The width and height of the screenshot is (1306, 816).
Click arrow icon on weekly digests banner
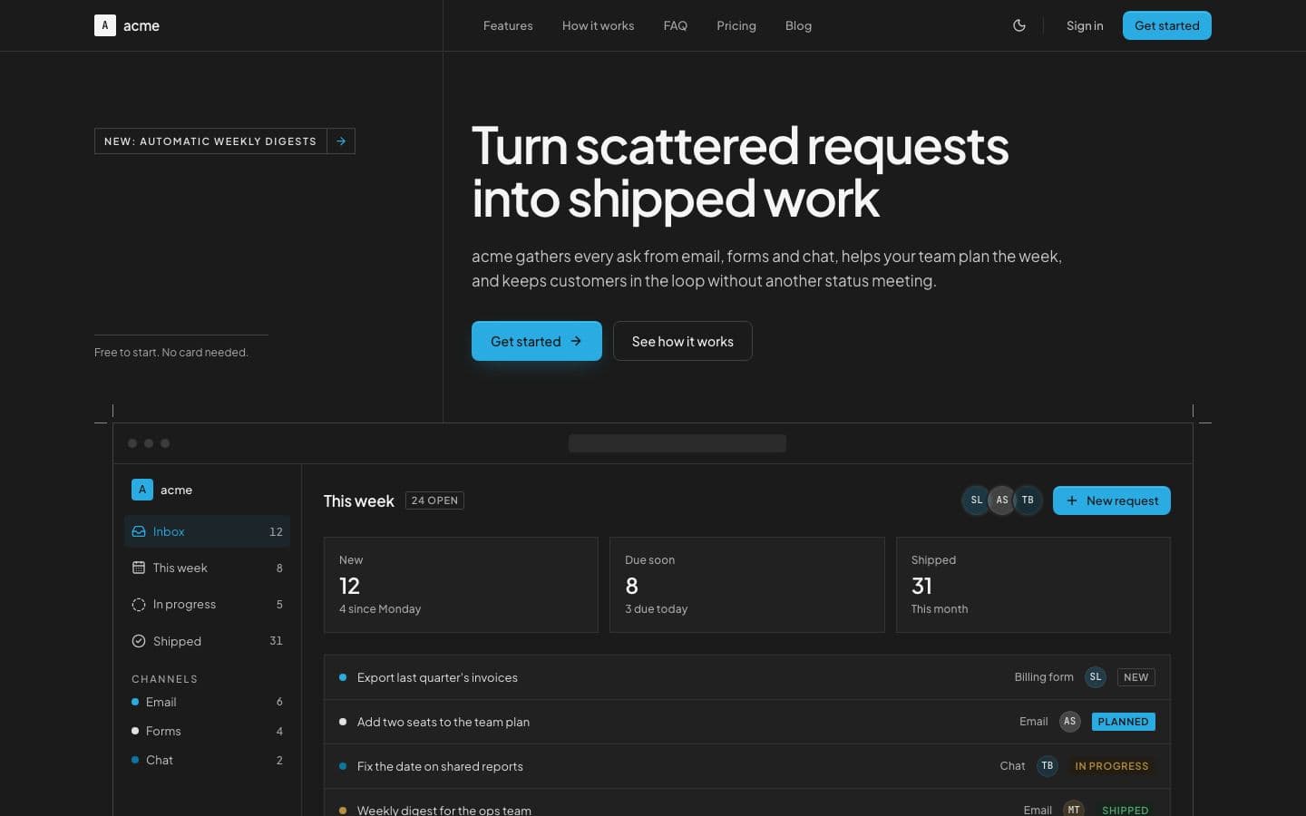(341, 141)
